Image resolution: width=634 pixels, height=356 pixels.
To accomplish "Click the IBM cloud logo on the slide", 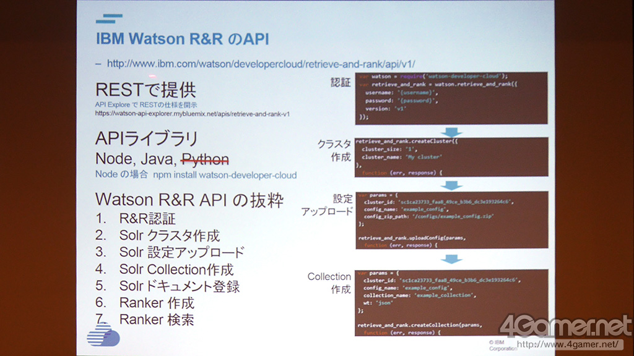I will (103, 334).
